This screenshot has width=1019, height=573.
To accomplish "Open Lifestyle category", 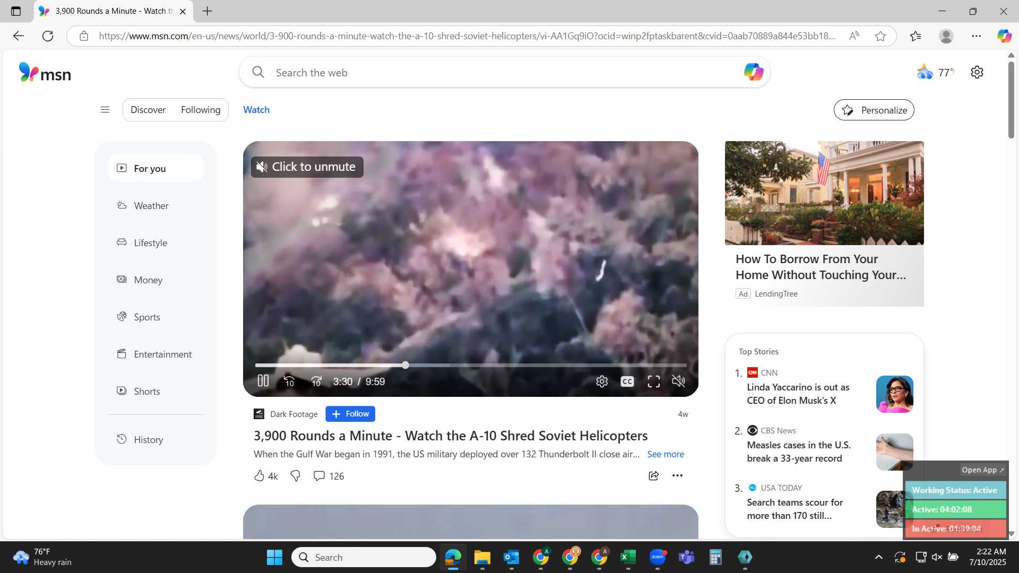I will point(156,242).
